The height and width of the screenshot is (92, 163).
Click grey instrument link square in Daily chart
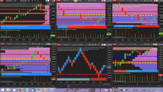(x=154, y=44)
